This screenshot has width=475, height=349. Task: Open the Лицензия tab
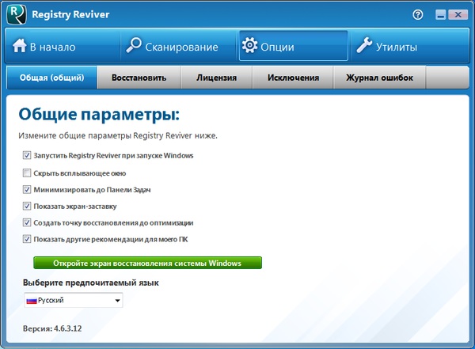[x=216, y=78]
